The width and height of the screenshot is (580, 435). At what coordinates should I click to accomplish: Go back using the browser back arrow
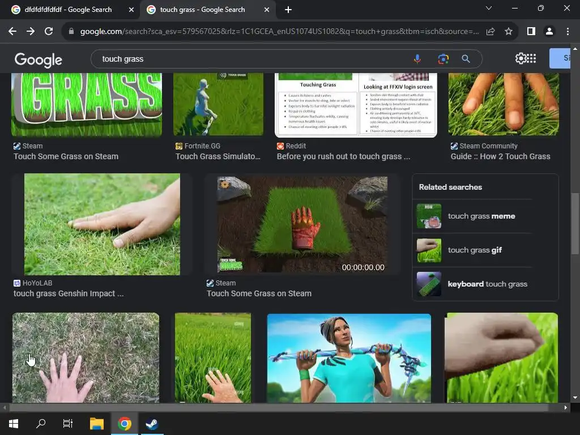(x=12, y=32)
